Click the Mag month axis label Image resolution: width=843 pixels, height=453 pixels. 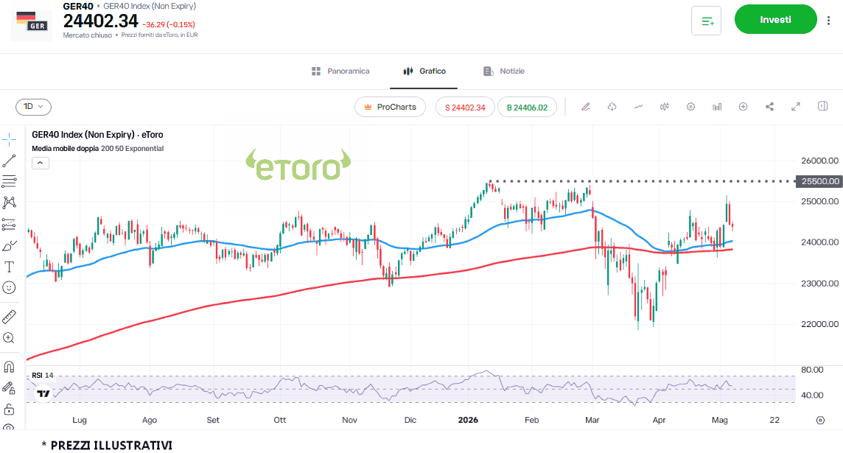pyautogui.click(x=719, y=420)
